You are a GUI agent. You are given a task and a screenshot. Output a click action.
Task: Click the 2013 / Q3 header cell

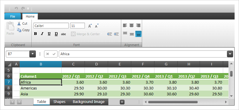tap(211, 76)
